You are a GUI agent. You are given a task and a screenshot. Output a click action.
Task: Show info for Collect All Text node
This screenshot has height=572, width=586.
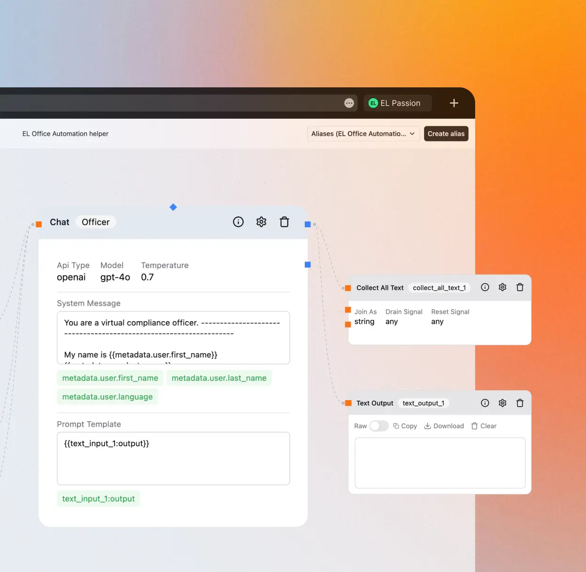(485, 287)
